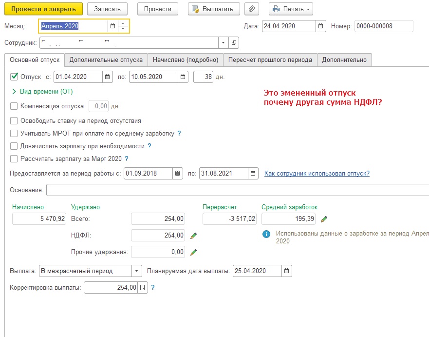Edit Прочие удержания with pencil icon
Image resolution: width=429 pixels, height=337 pixels.
pyautogui.click(x=193, y=252)
